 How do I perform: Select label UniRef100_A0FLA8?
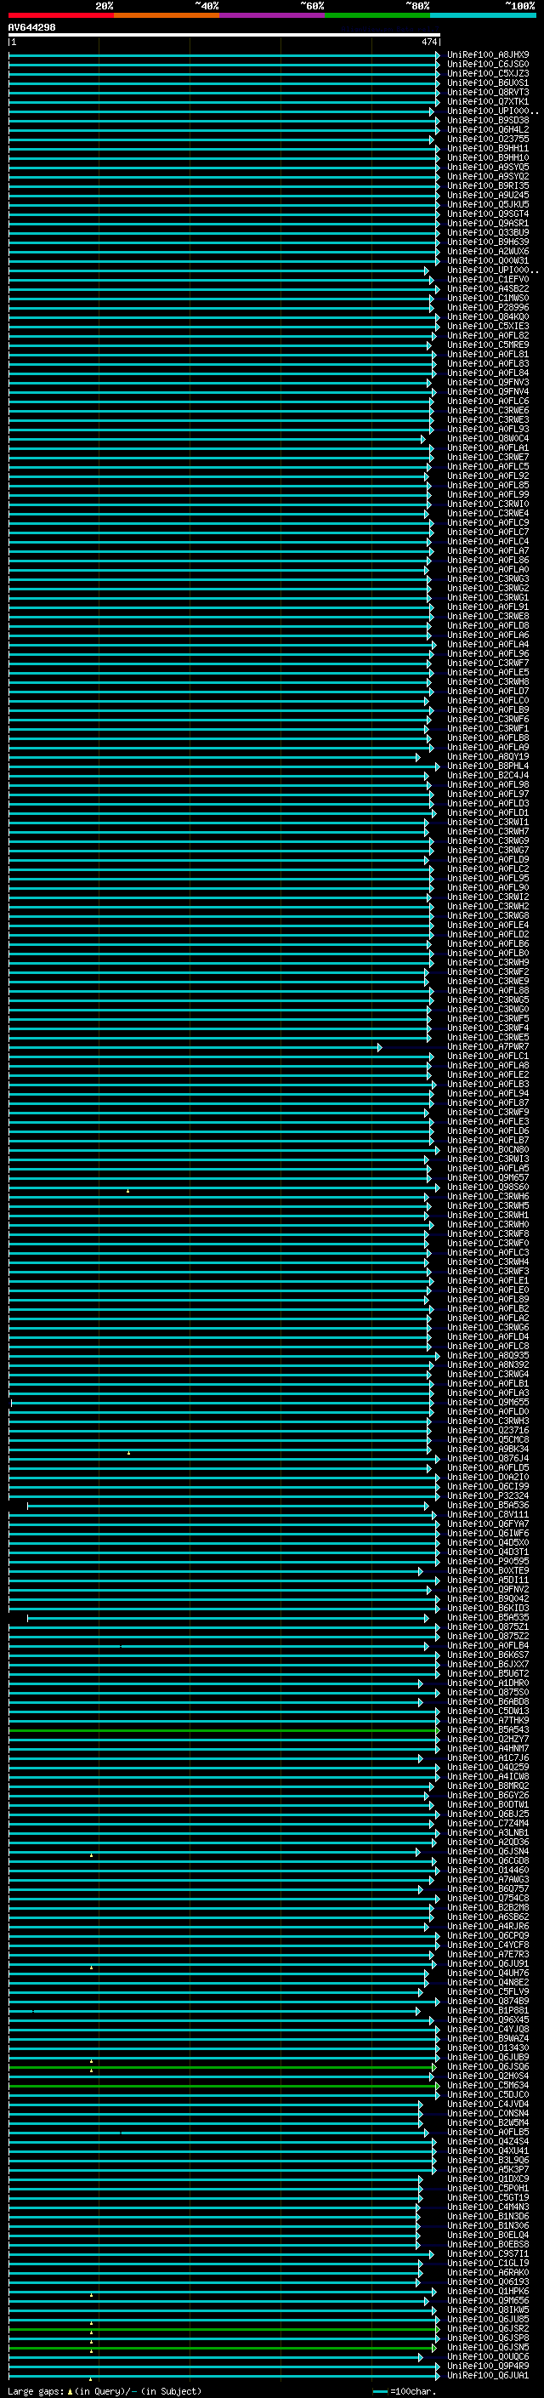tap(488, 1066)
